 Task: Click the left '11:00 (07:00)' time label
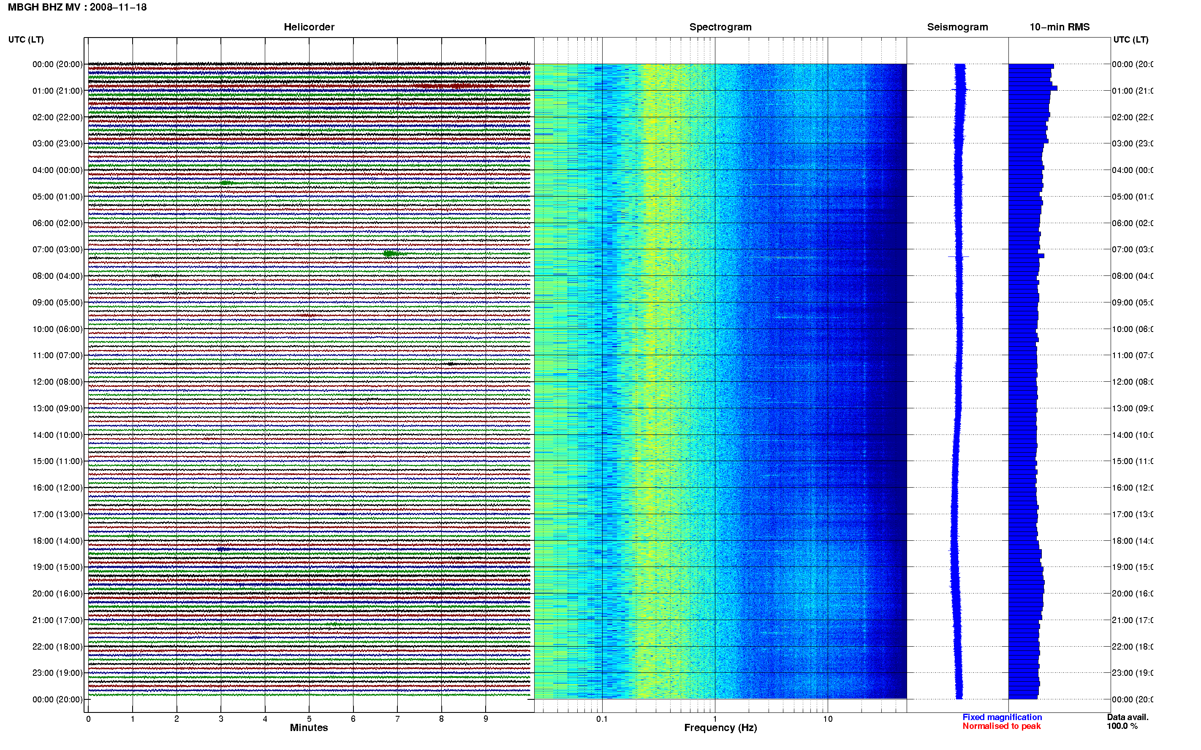(57, 355)
